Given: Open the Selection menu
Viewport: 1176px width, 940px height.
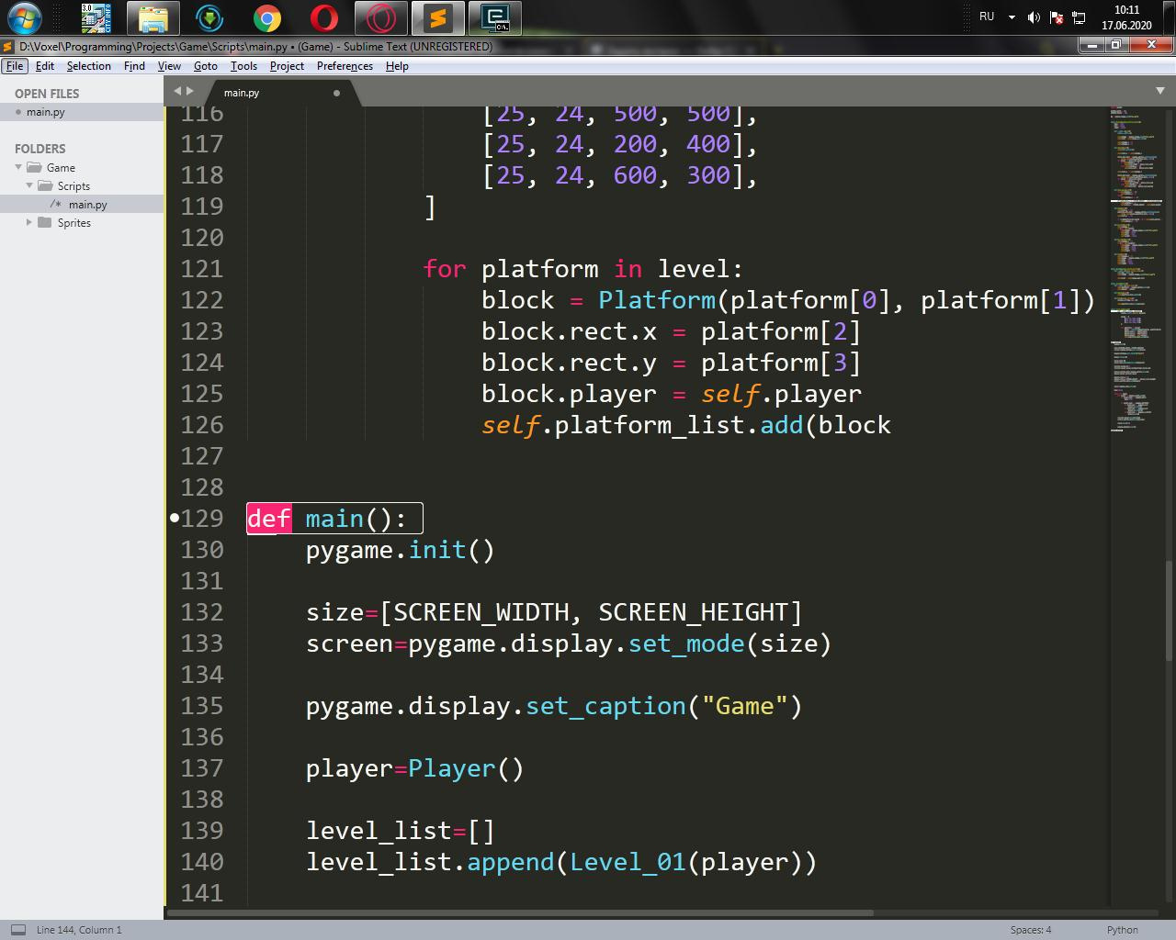Looking at the screenshot, I should coord(89,66).
